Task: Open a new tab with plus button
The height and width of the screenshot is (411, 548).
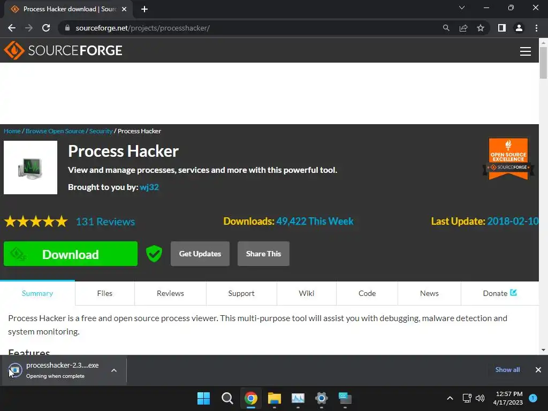Action: point(144,9)
